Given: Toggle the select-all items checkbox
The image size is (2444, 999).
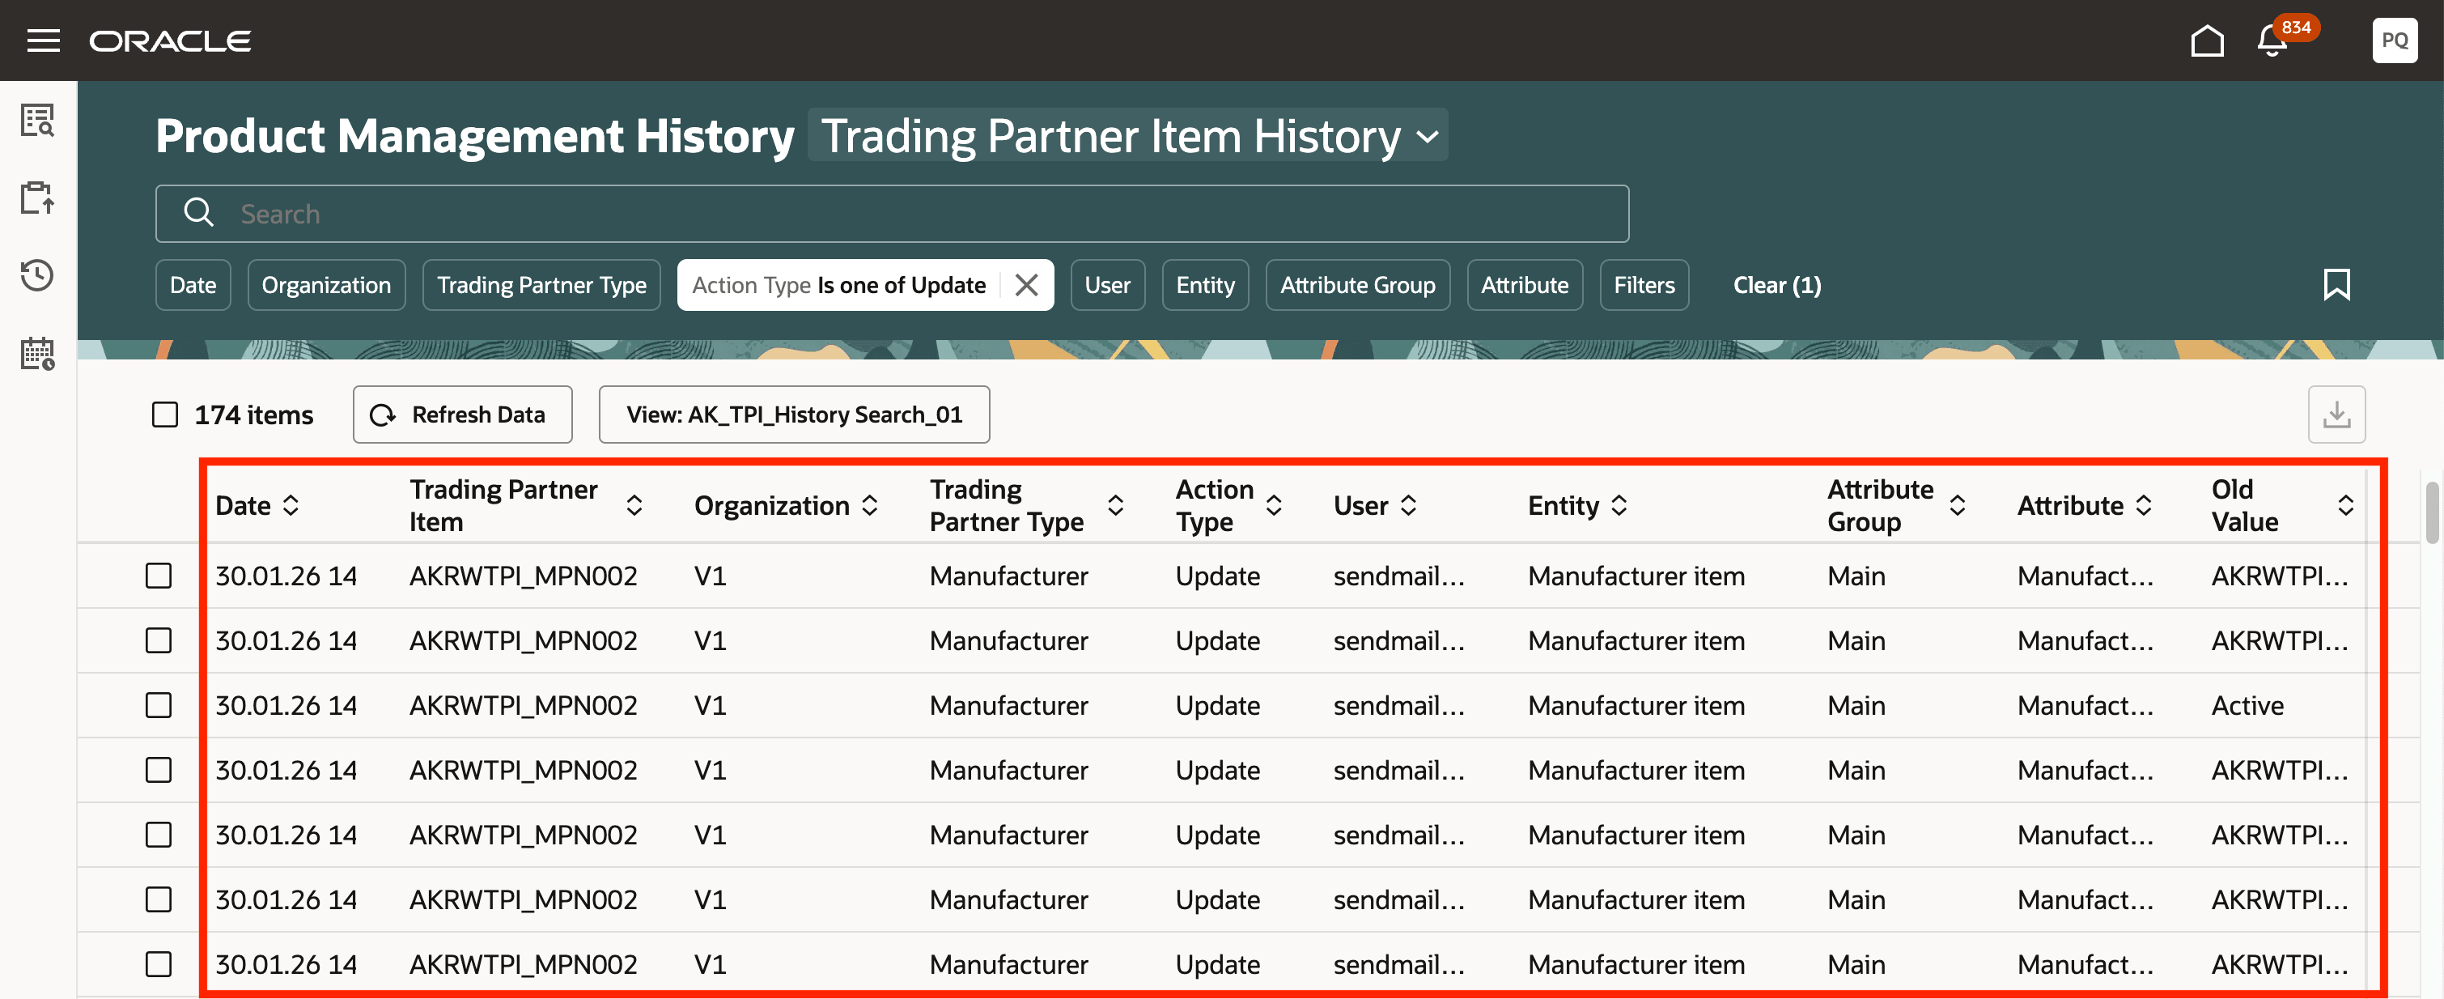Looking at the screenshot, I should pyautogui.click(x=164, y=414).
